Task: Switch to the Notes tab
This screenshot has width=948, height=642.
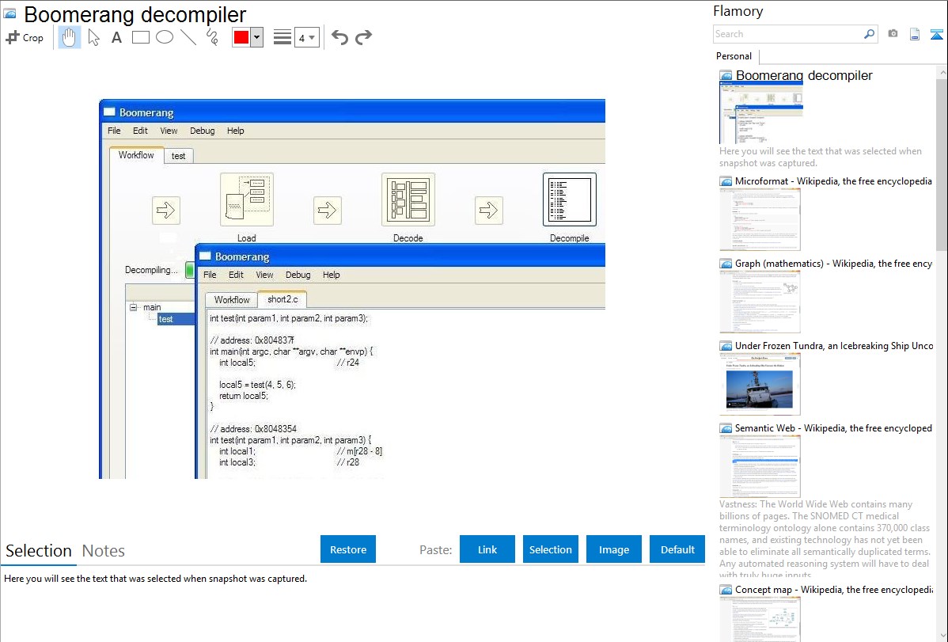Action: point(104,551)
